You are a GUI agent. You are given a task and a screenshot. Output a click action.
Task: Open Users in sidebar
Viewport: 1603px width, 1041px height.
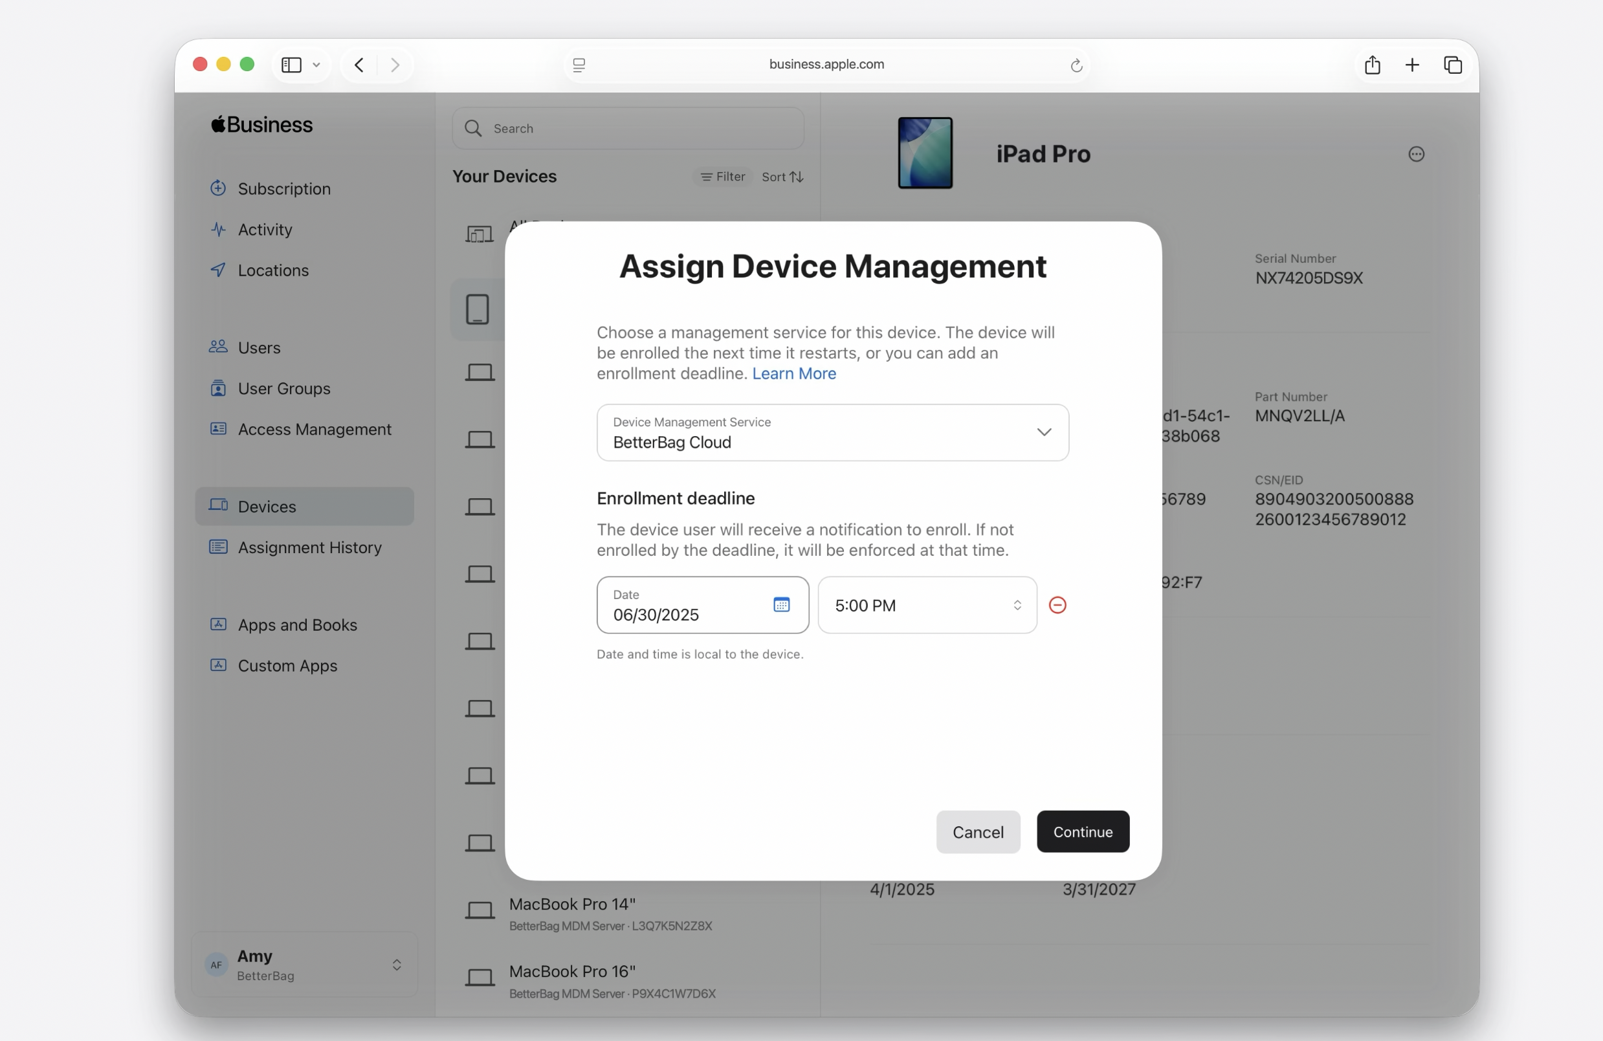click(x=259, y=347)
